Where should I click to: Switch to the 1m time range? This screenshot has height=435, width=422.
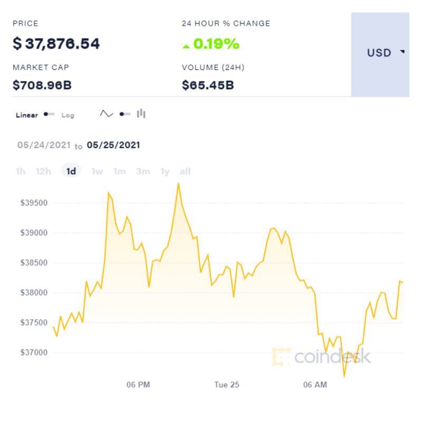[120, 171]
